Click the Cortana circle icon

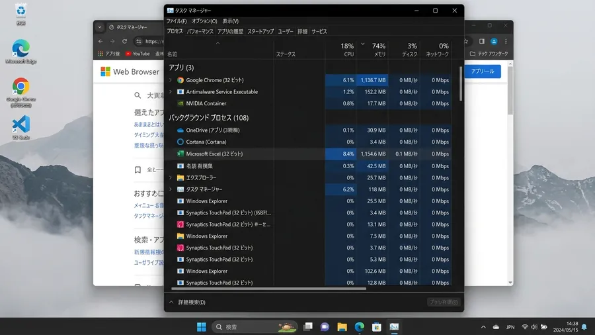180,142
